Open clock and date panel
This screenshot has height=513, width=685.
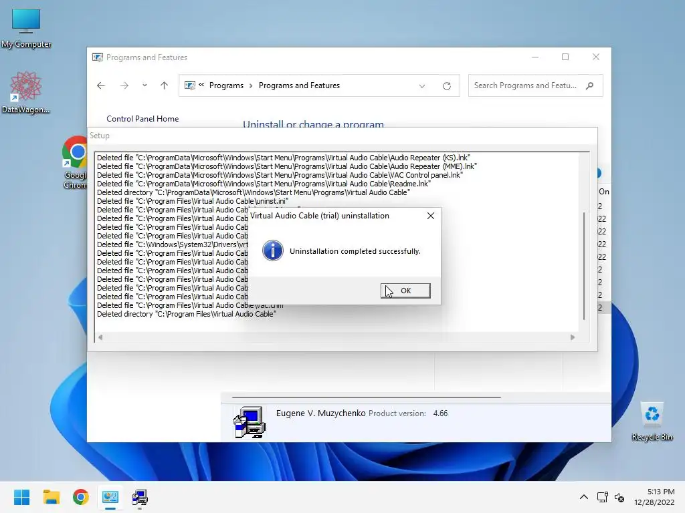point(654,497)
